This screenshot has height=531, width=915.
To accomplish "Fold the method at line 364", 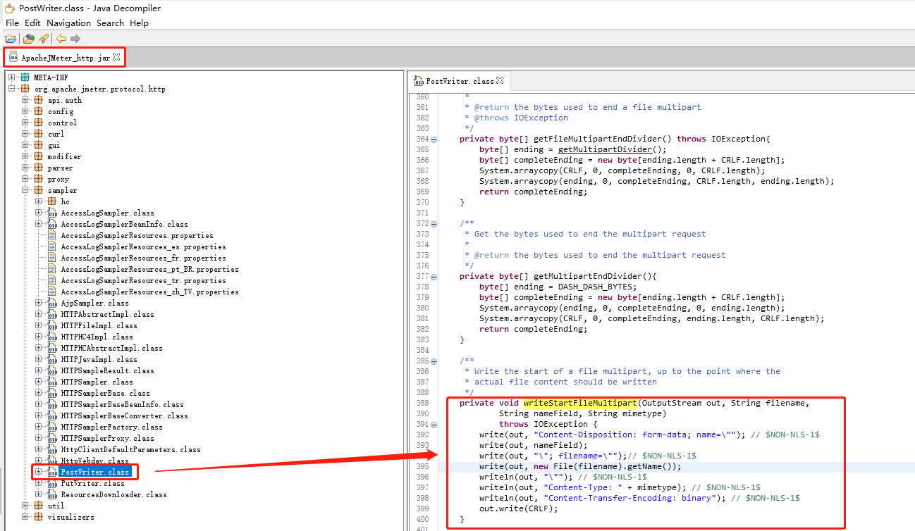I will coord(434,139).
